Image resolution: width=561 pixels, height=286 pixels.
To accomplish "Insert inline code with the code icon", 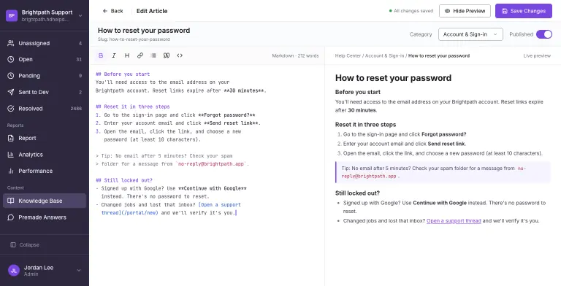I will coord(180,55).
